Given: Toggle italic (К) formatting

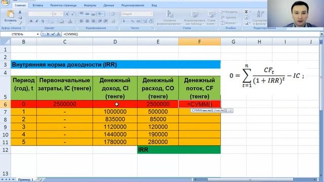Looking at the screenshot, I should 37,21.
